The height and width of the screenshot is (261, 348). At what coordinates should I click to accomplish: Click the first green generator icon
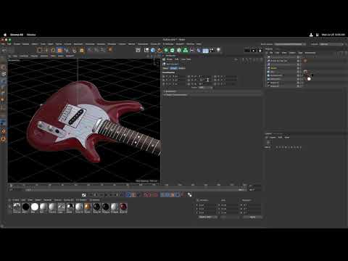click(166, 50)
